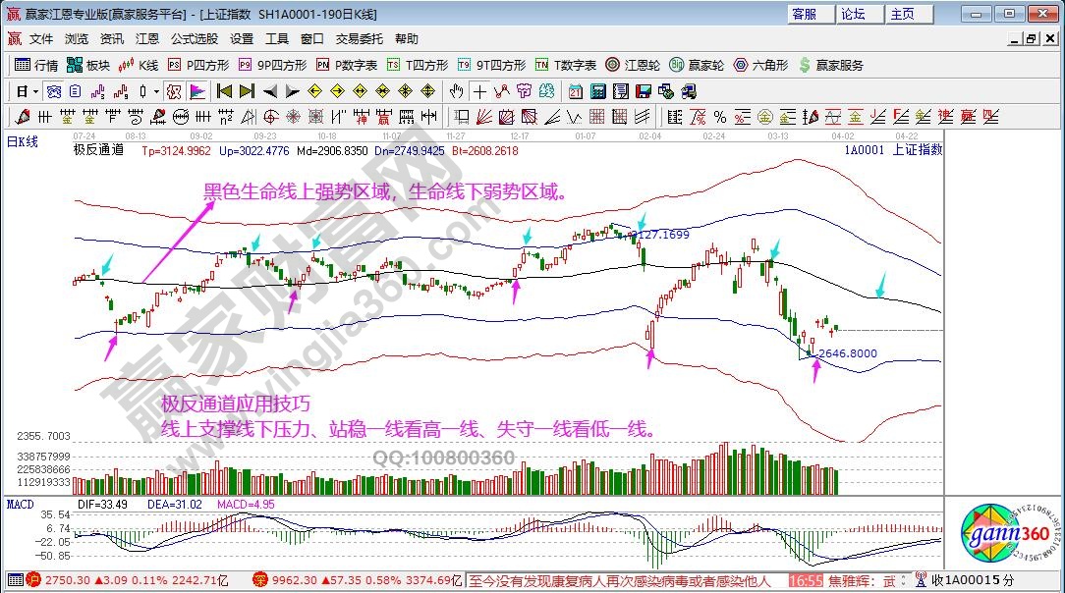The image size is (1065, 593).
Task: Open the calendar date icon
Action: click(x=574, y=91)
